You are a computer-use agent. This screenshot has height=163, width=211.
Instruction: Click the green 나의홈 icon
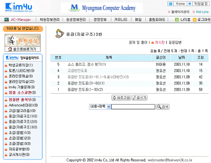pyautogui.click(x=177, y=20)
